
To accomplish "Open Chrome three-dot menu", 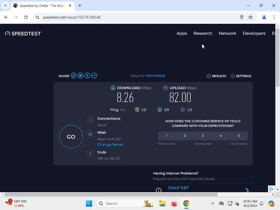I will click(274, 17).
